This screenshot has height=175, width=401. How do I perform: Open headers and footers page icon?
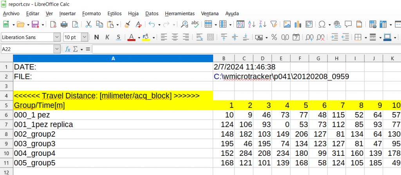359,25
